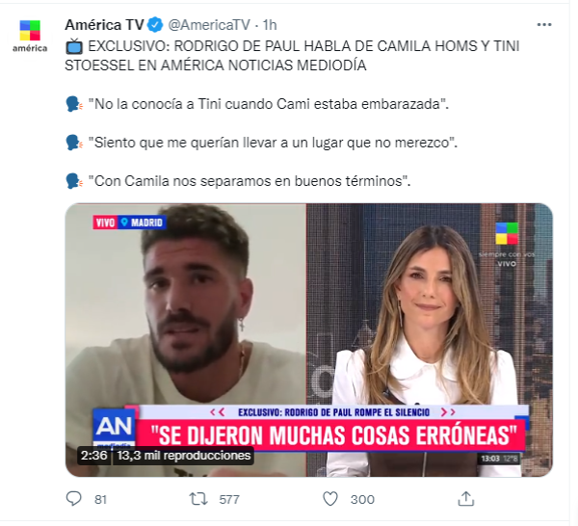Click the 577 retweet count
Image resolution: width=578 pixels, height=526 pixels.
click(229, 499)
